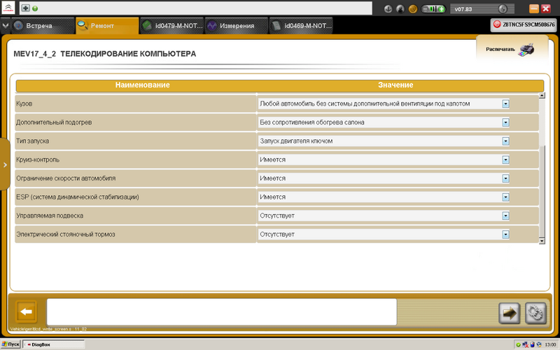
Task: Expand the left side panel arrow
Action: pos(5,165)
